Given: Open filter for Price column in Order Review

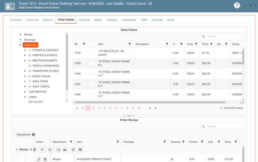Looking at the screenshot, I should [x=236, y=142].
